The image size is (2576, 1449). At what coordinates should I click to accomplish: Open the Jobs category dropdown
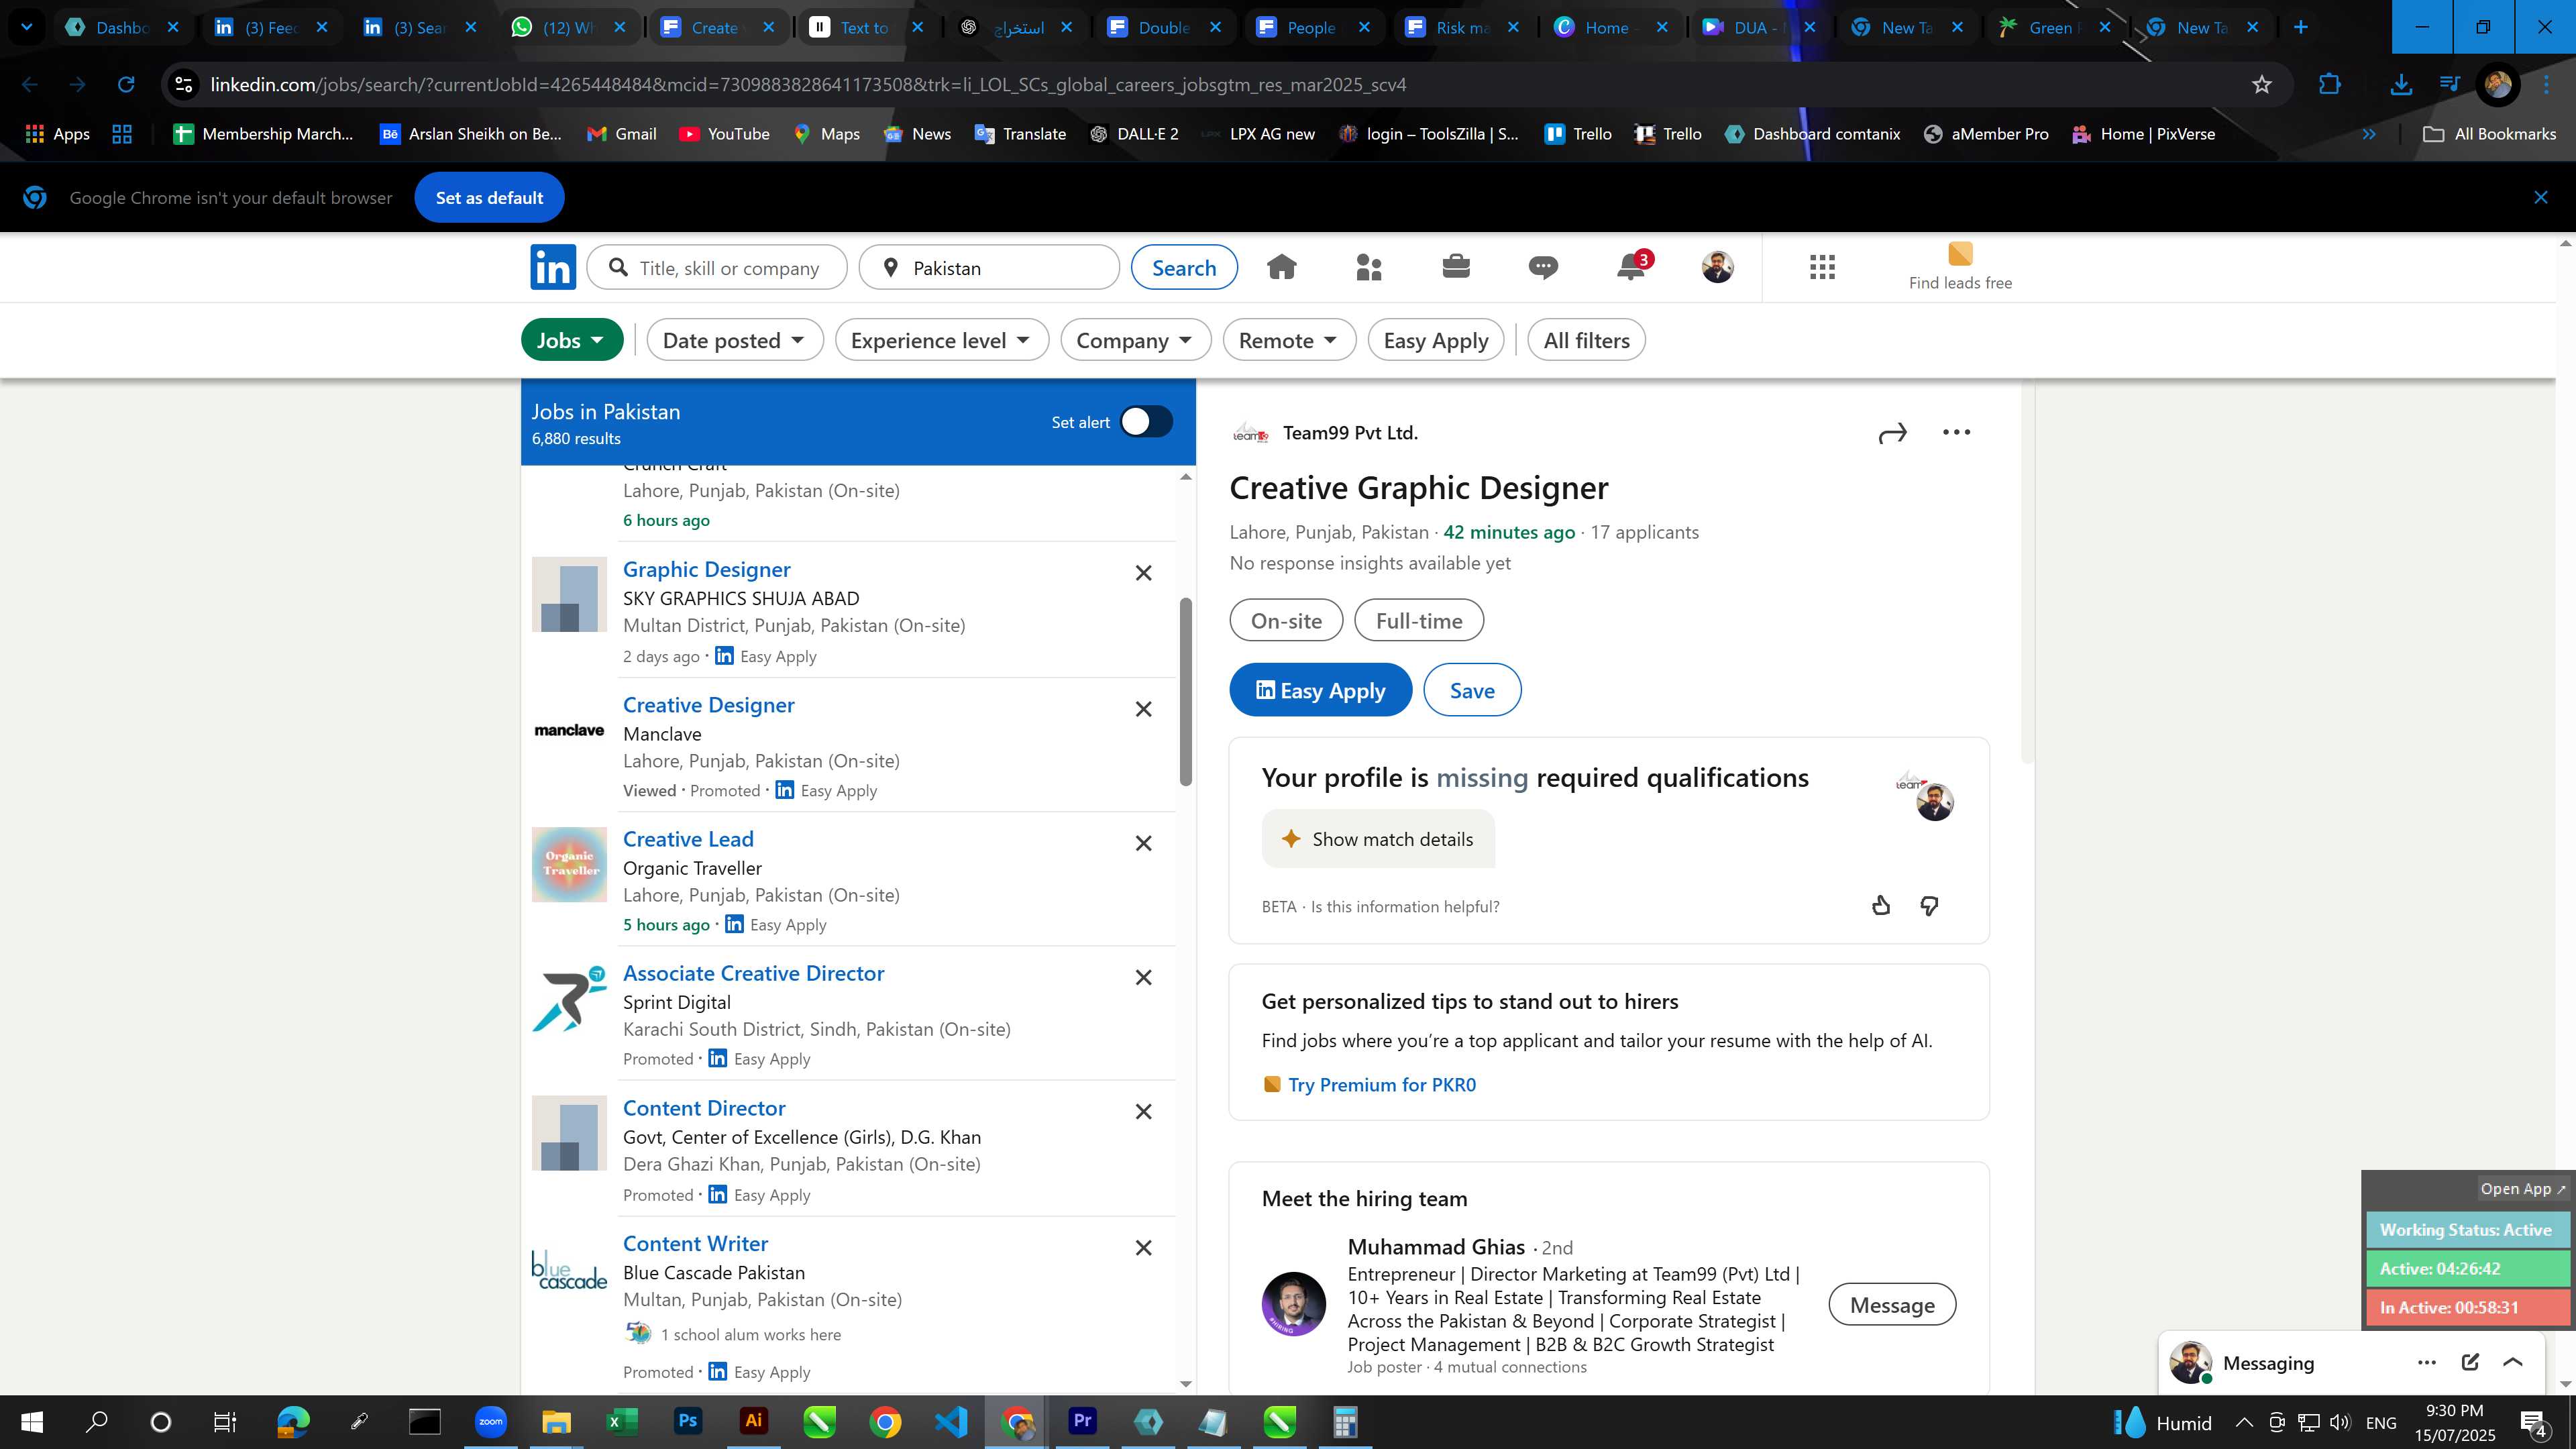(572, 340)
